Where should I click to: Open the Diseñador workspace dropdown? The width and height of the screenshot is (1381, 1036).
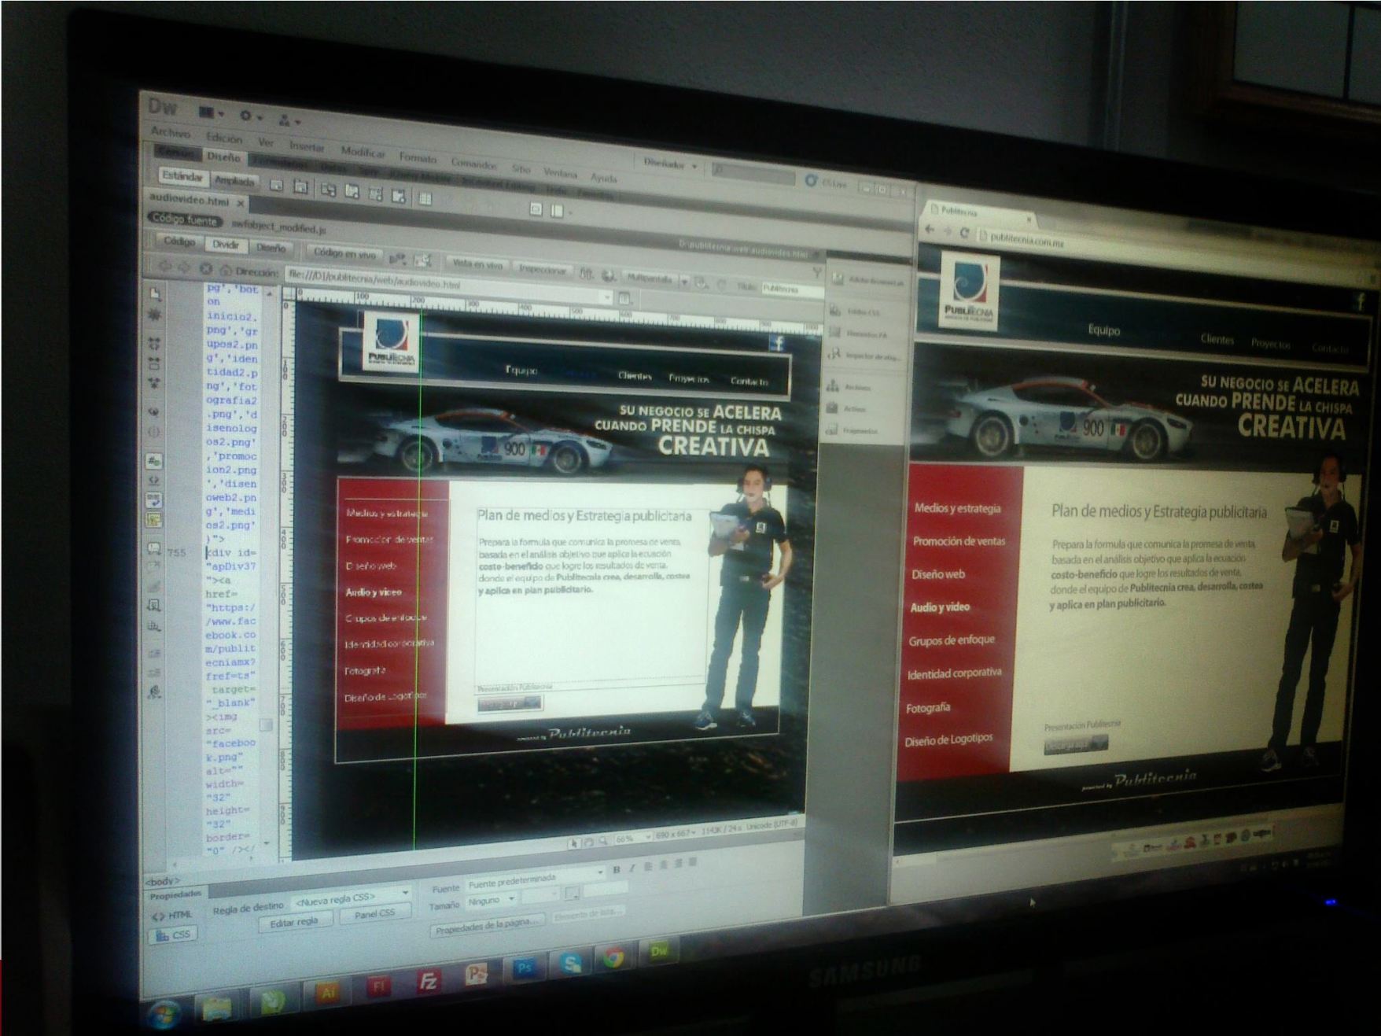point(668,164)
